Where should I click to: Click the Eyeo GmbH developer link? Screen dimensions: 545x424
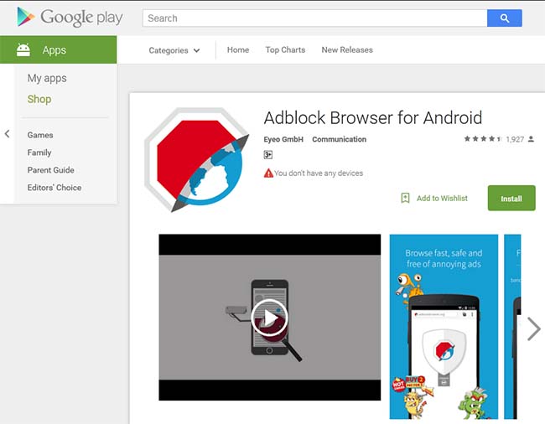point(283,139)
